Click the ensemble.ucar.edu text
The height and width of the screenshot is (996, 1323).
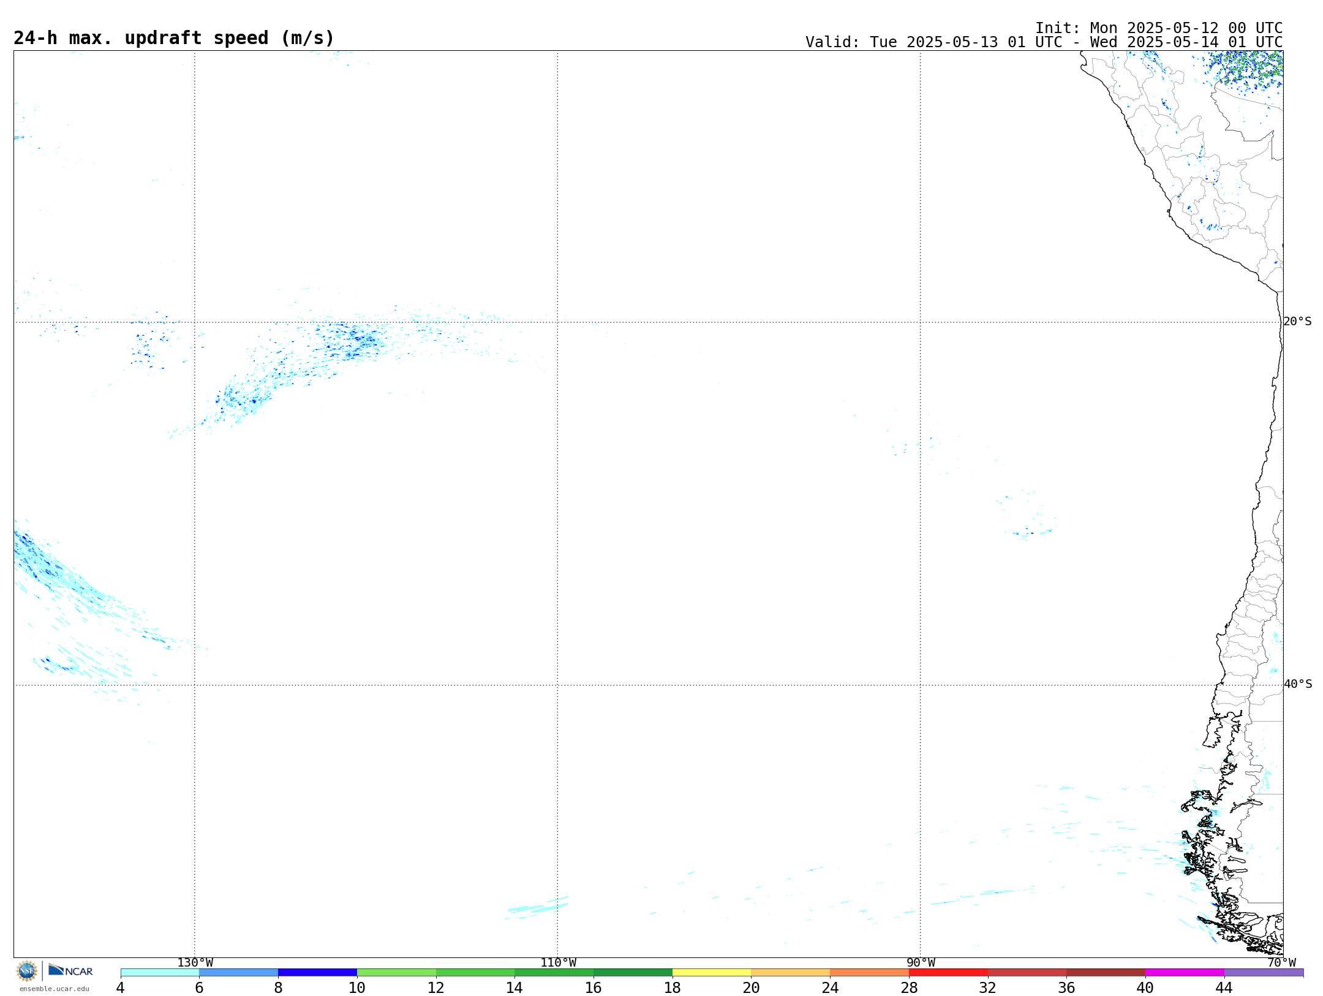click(55, 989)
